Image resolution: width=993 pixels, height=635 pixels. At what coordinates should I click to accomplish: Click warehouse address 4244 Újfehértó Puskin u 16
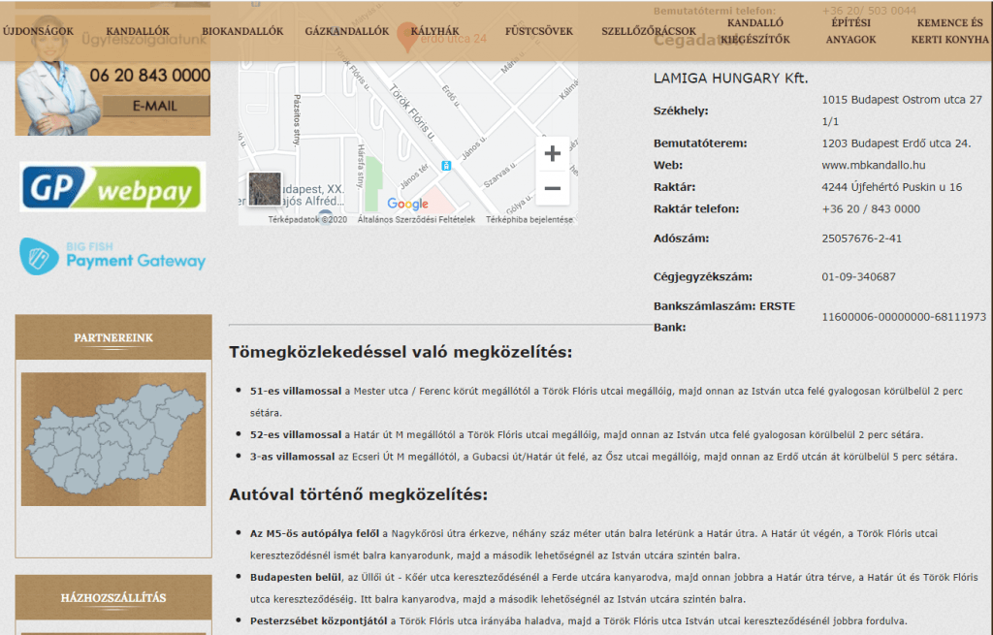892,187
